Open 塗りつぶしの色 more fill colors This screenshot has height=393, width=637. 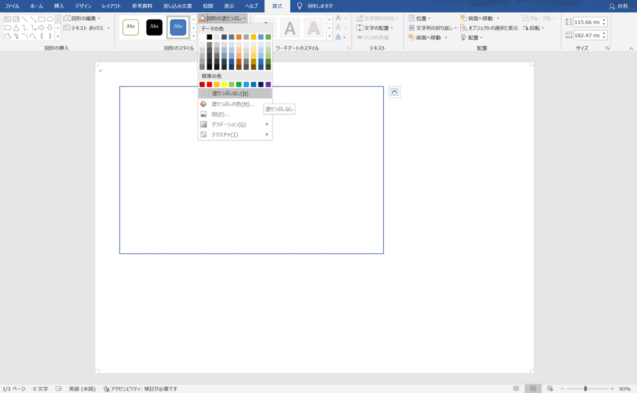point(235,104)
